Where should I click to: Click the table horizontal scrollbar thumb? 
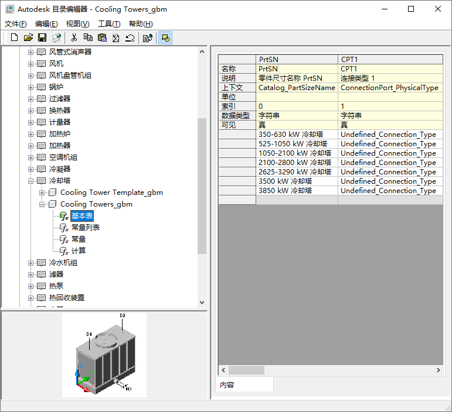(x=246, y=370)
